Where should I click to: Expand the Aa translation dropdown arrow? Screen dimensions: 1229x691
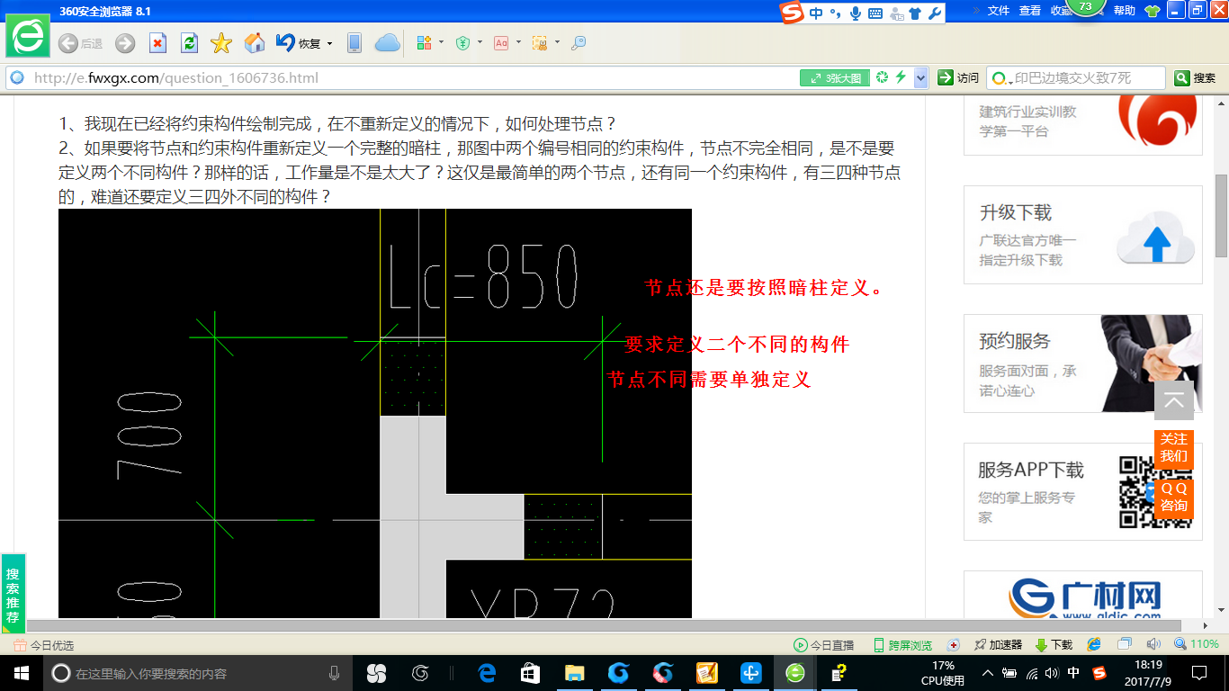[518, 42]
